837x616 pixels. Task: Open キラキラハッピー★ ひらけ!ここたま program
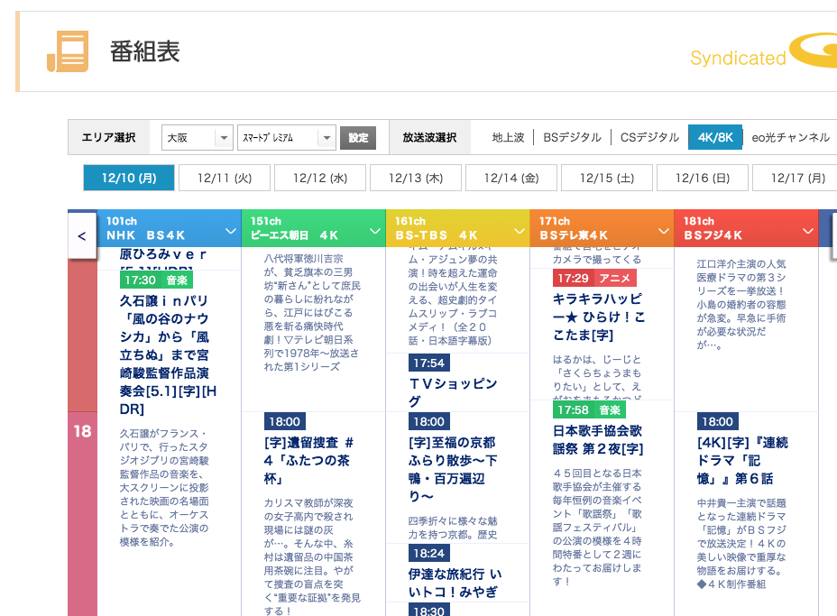[x=598, y=317]
